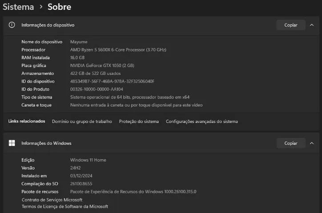Click the Armazenamento label
This screenshot has width=322, height=213.
tap(38, 73)
